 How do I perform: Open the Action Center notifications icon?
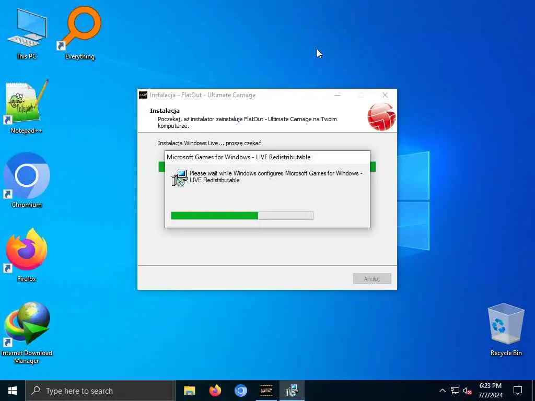pyautogui.click(x=518, y=391)
